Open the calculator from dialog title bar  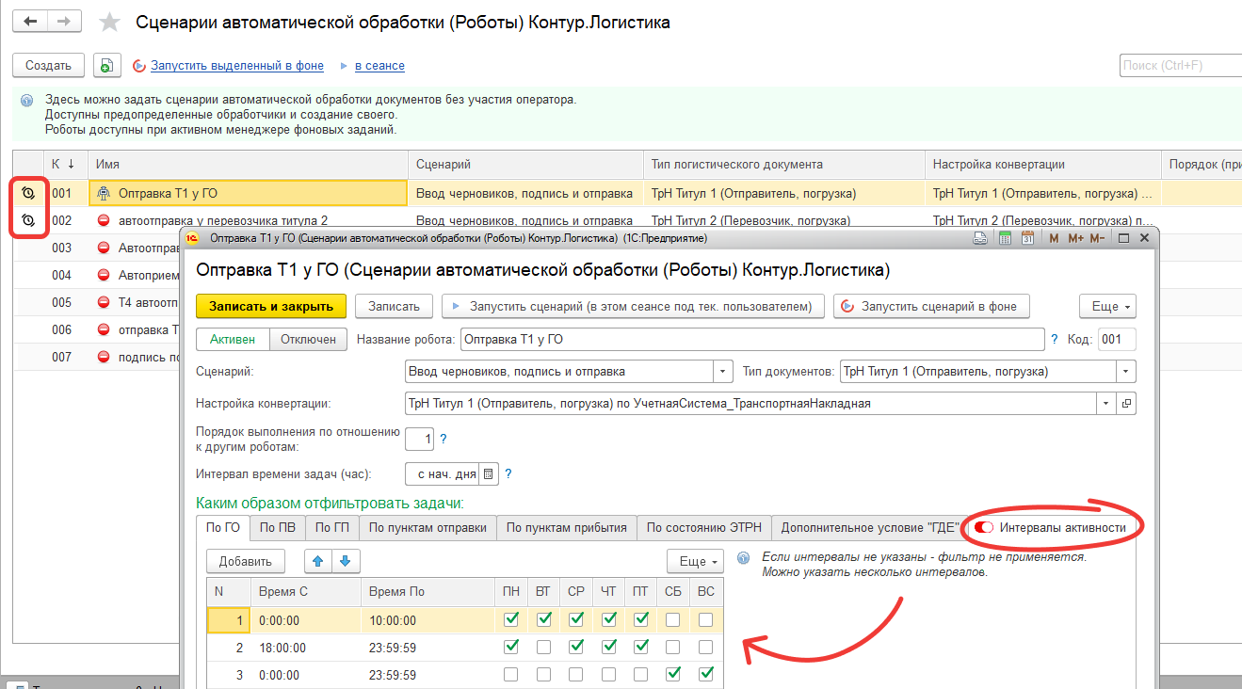pyautogui.click(x=1005, y=238)
